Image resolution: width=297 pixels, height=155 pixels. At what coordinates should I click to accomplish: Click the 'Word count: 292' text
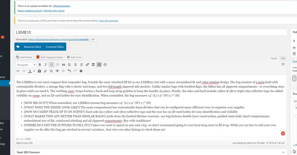click(25, 143)
